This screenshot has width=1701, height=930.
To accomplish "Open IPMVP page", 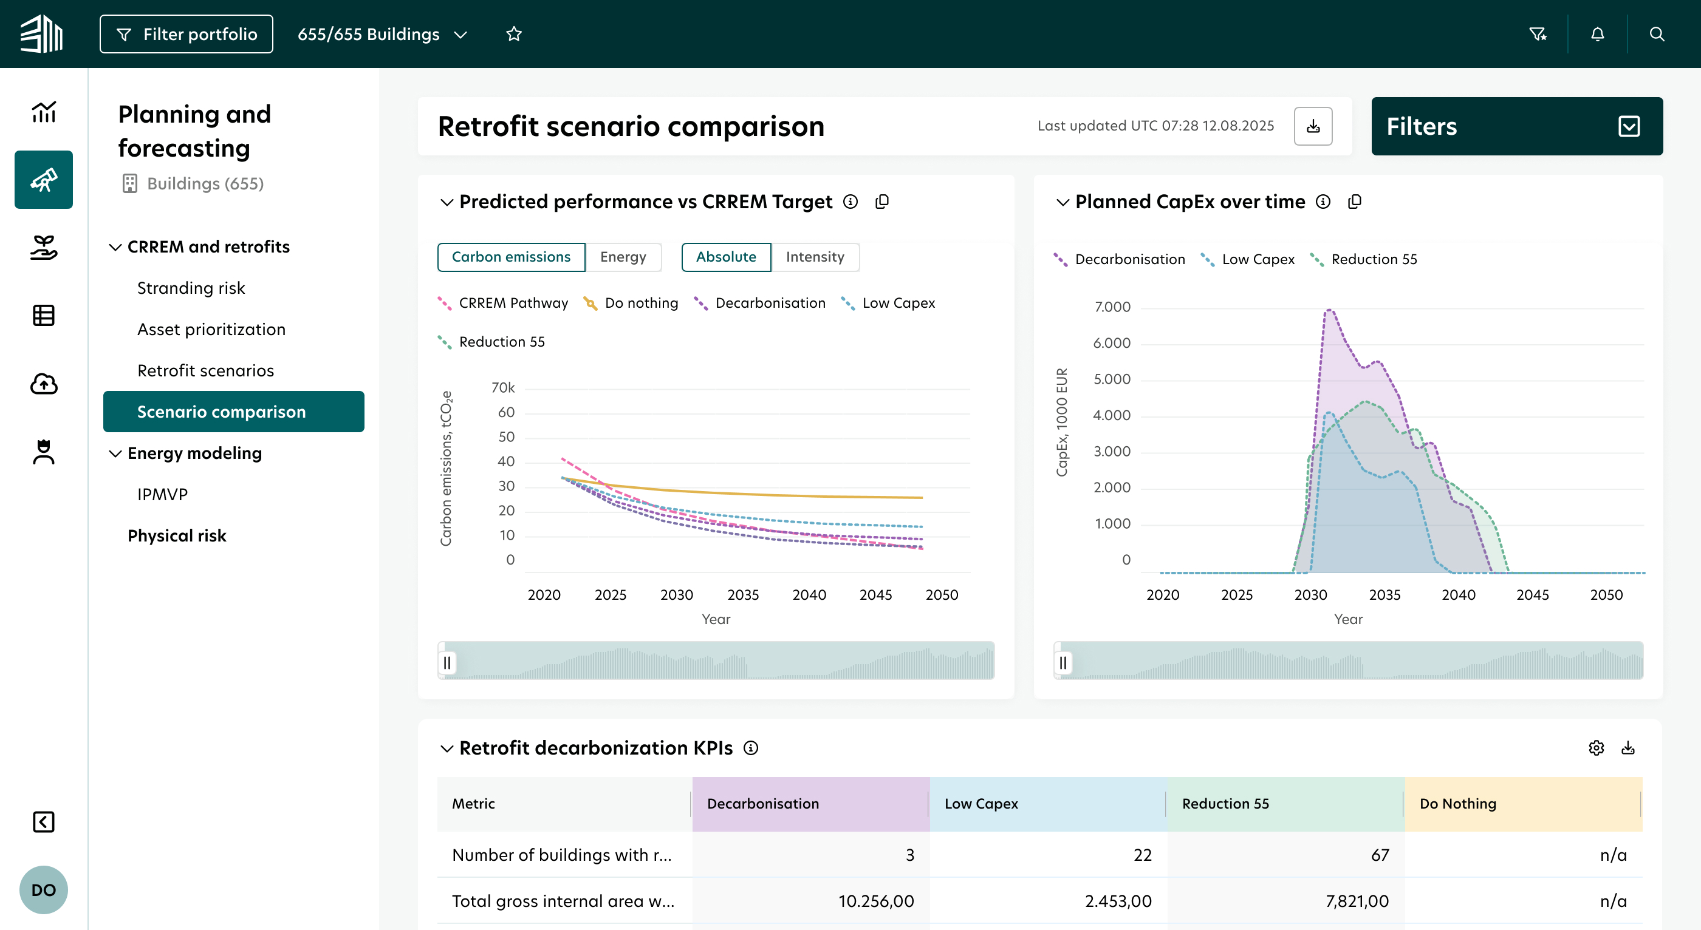I will 162,494.
